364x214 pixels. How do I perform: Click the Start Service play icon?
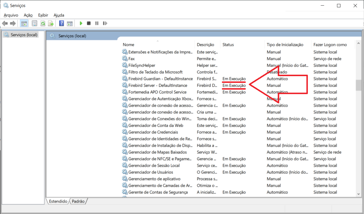coord(81,23)
